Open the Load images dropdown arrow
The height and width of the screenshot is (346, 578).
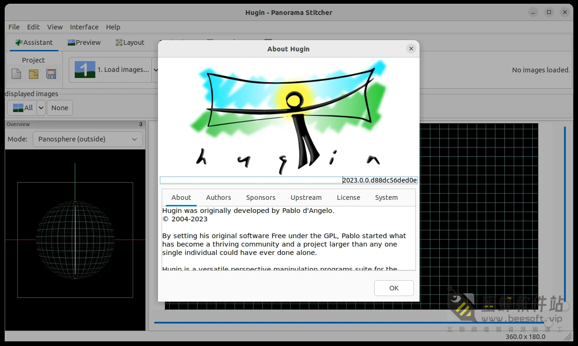coord(156,70)
